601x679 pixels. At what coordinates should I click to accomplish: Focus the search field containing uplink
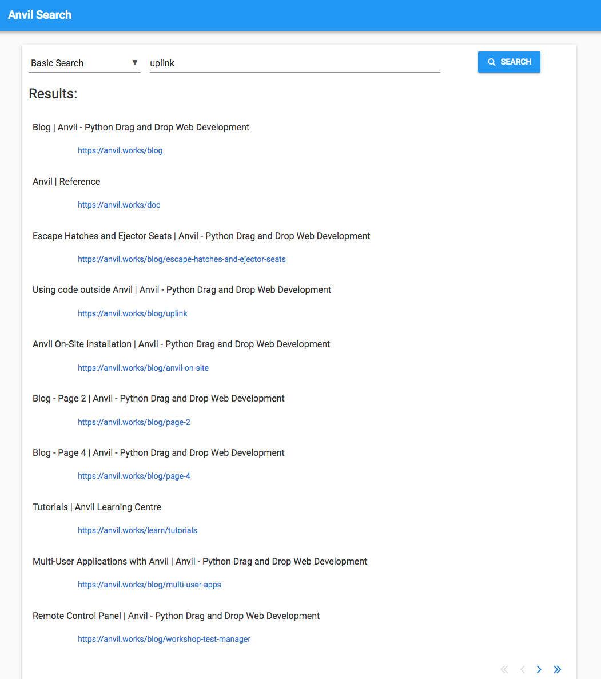coord(294,63)
